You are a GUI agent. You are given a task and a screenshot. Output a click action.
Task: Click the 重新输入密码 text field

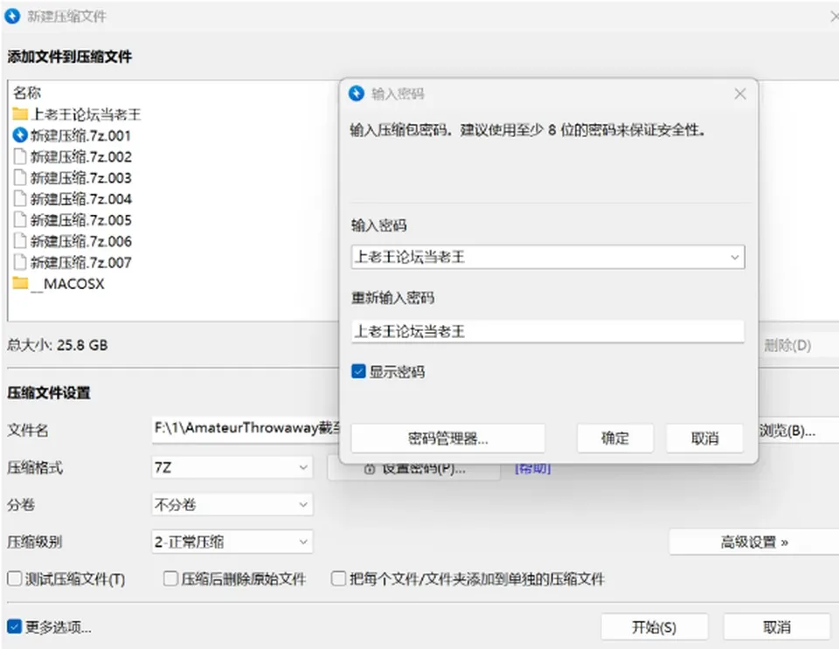coord(548,331)
